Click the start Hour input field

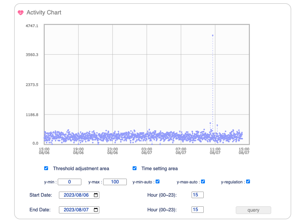197,195
